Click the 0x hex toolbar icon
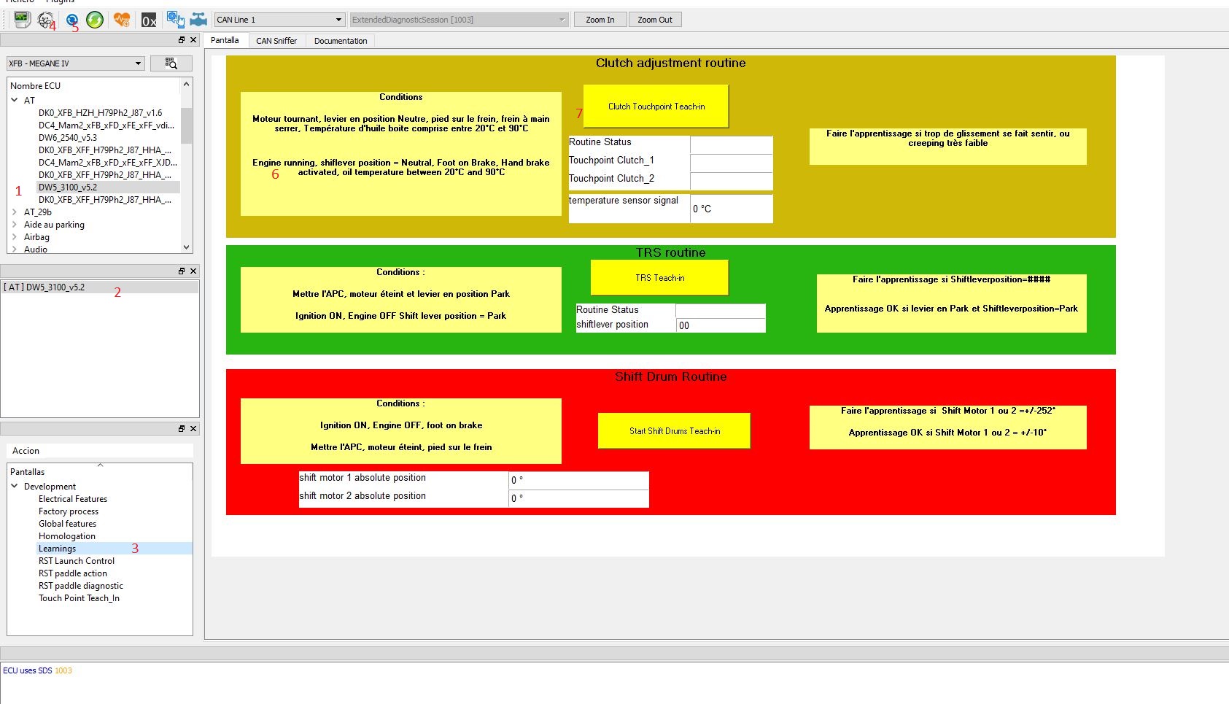 149,20
